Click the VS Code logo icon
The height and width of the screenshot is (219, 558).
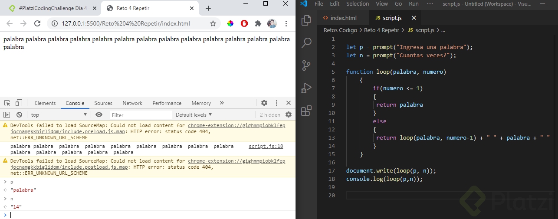pyautogui.click(x=303, y=4)
